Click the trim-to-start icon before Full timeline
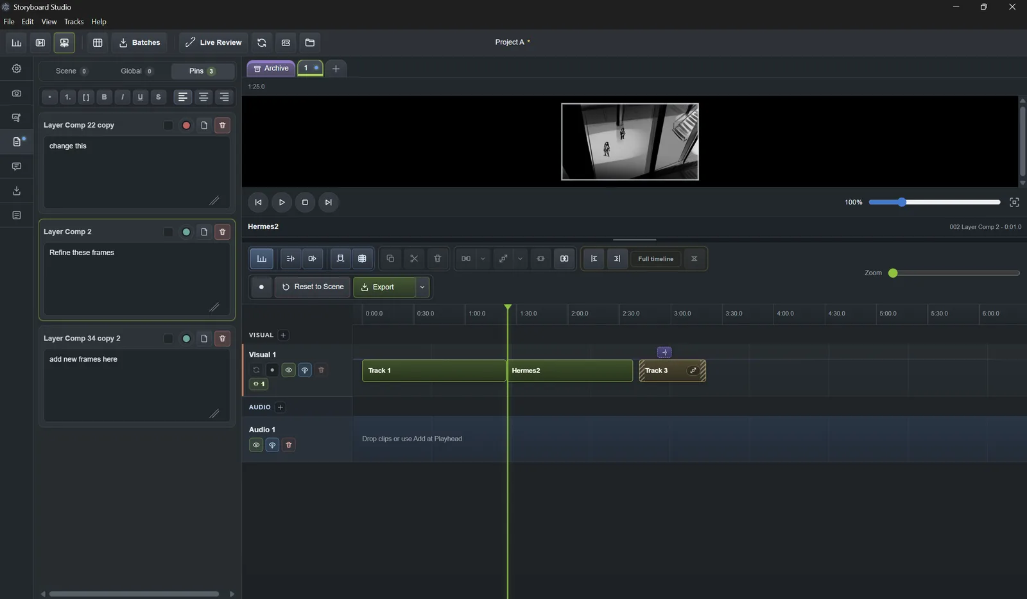1027x599 pixels. pyautogui.click(x=594, y=258)
